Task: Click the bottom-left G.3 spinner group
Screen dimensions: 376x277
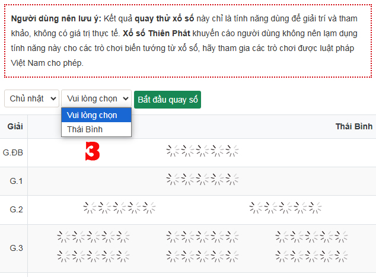Action: [x=93, y=256]
